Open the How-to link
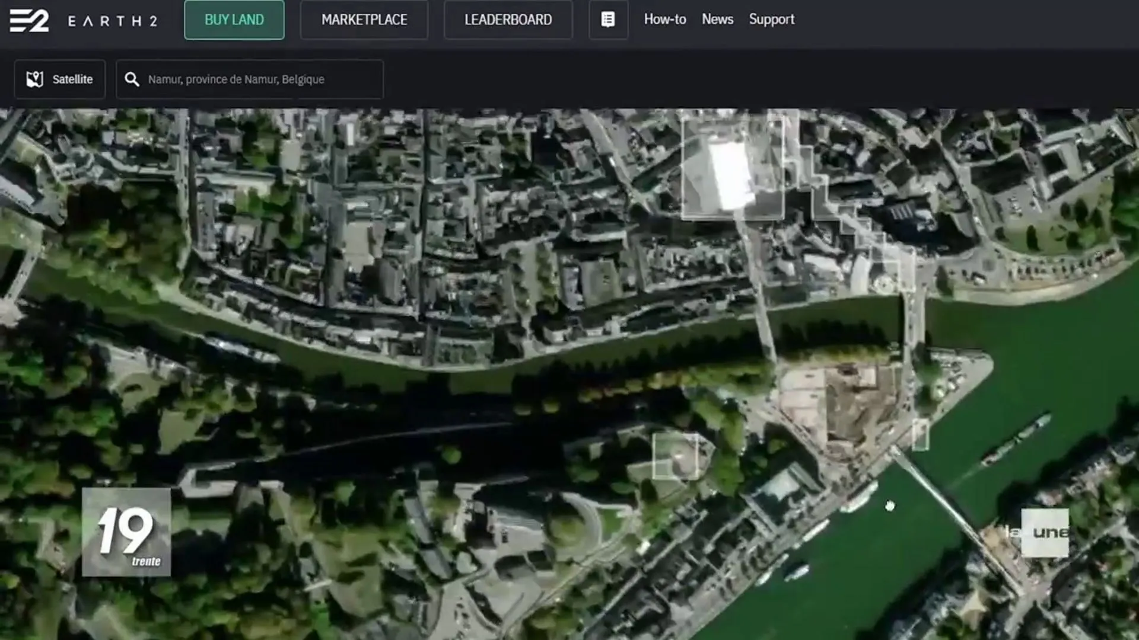Image resolution: width=1139 pixels, height=640 pixels. 664,20
